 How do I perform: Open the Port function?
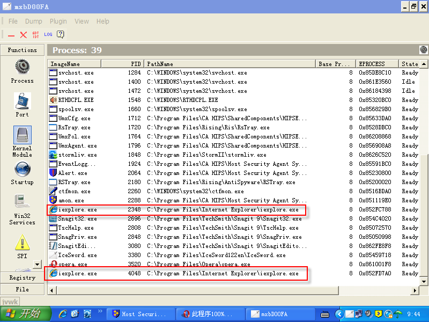click(x=22, y=105)
